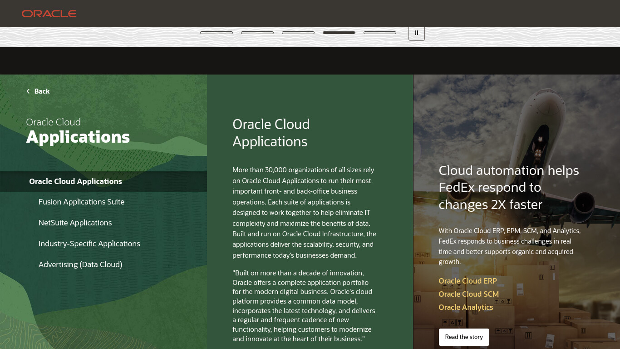This screenshot has width=620, height=349.
Task: Open the Oracle Analytics link
Action: (x=466, y=307)
